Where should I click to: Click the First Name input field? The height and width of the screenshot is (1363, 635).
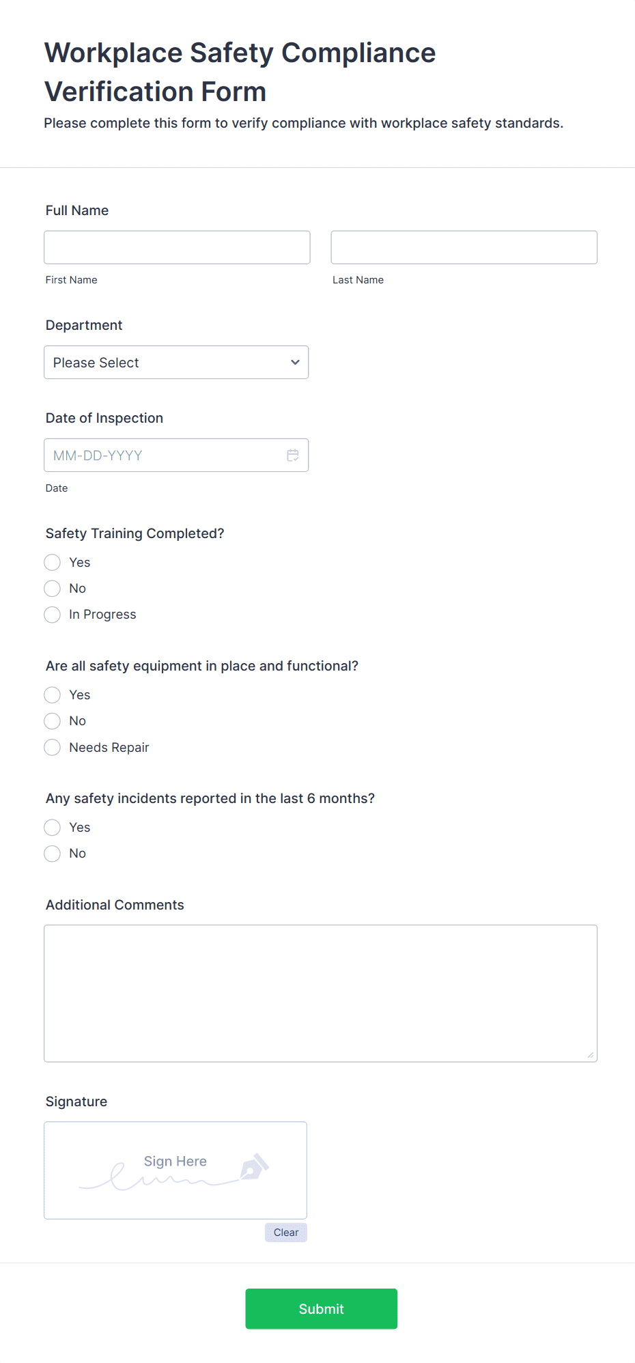point(177,247)
